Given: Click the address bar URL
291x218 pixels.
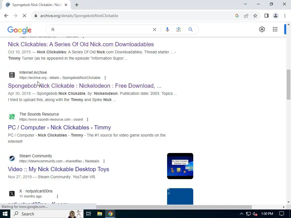Looking at the screenshot, I should (x=79, y=16).
